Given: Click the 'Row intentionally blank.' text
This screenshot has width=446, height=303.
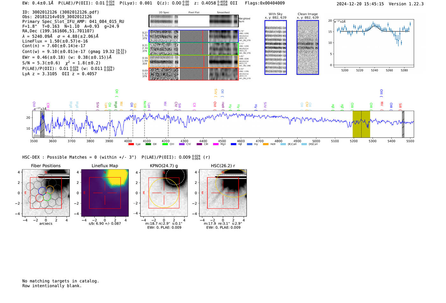Looking at the screenshot, I should point(52,286).
